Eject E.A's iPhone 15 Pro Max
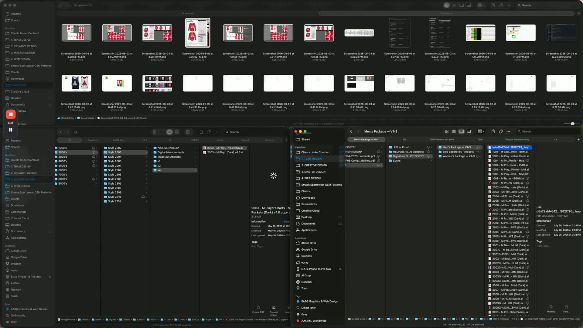The image size is (583, 328). coord(340,269)
